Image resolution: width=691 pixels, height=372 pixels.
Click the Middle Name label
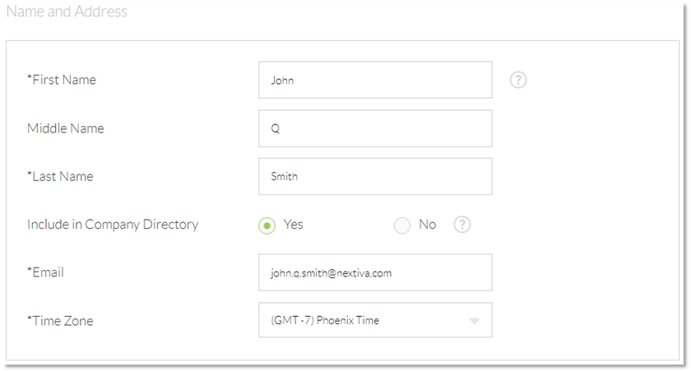(x=66, y=128)
